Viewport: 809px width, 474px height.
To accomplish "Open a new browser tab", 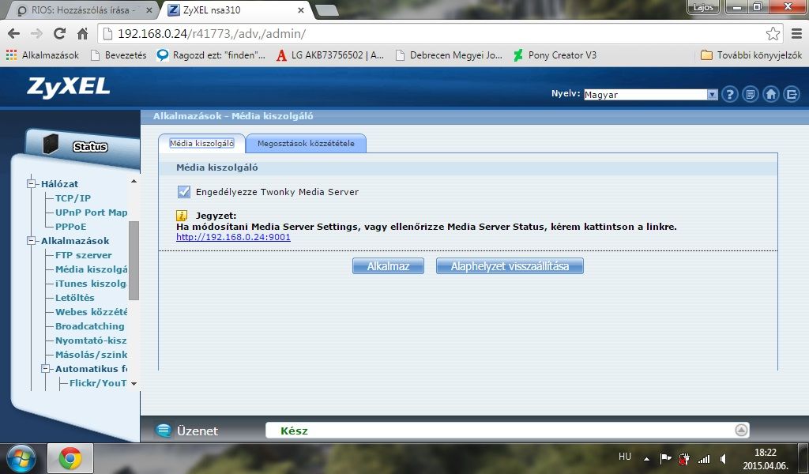I will [326, 9].
